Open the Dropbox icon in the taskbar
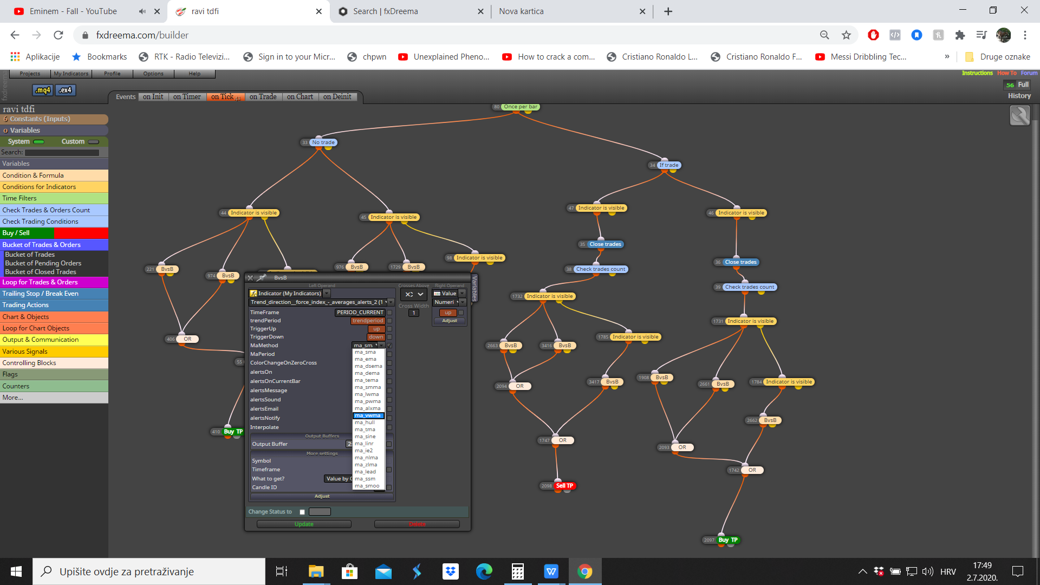The image size is (1040, 585). coord(450,571)
